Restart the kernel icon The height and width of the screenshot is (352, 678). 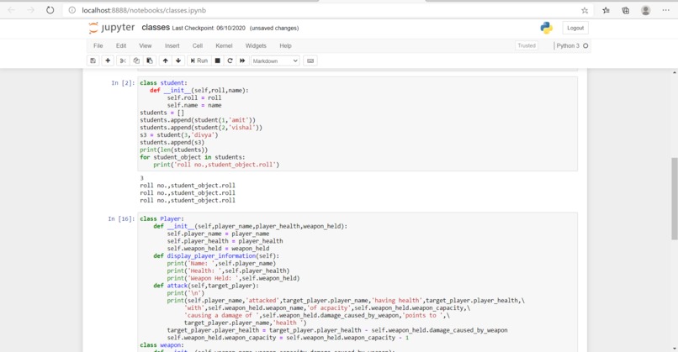[x=230, y=60]
